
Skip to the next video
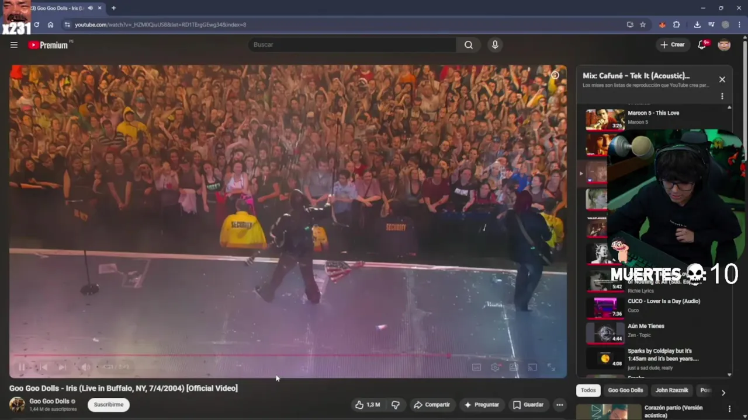click(x=62, y=367)
